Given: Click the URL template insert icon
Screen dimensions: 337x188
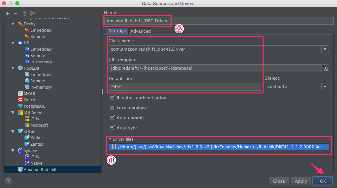Looking at the screenshot, I should (325, 68).
